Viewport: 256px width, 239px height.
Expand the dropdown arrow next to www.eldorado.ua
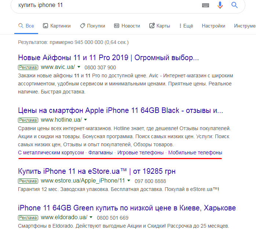(x=91, y=217)
